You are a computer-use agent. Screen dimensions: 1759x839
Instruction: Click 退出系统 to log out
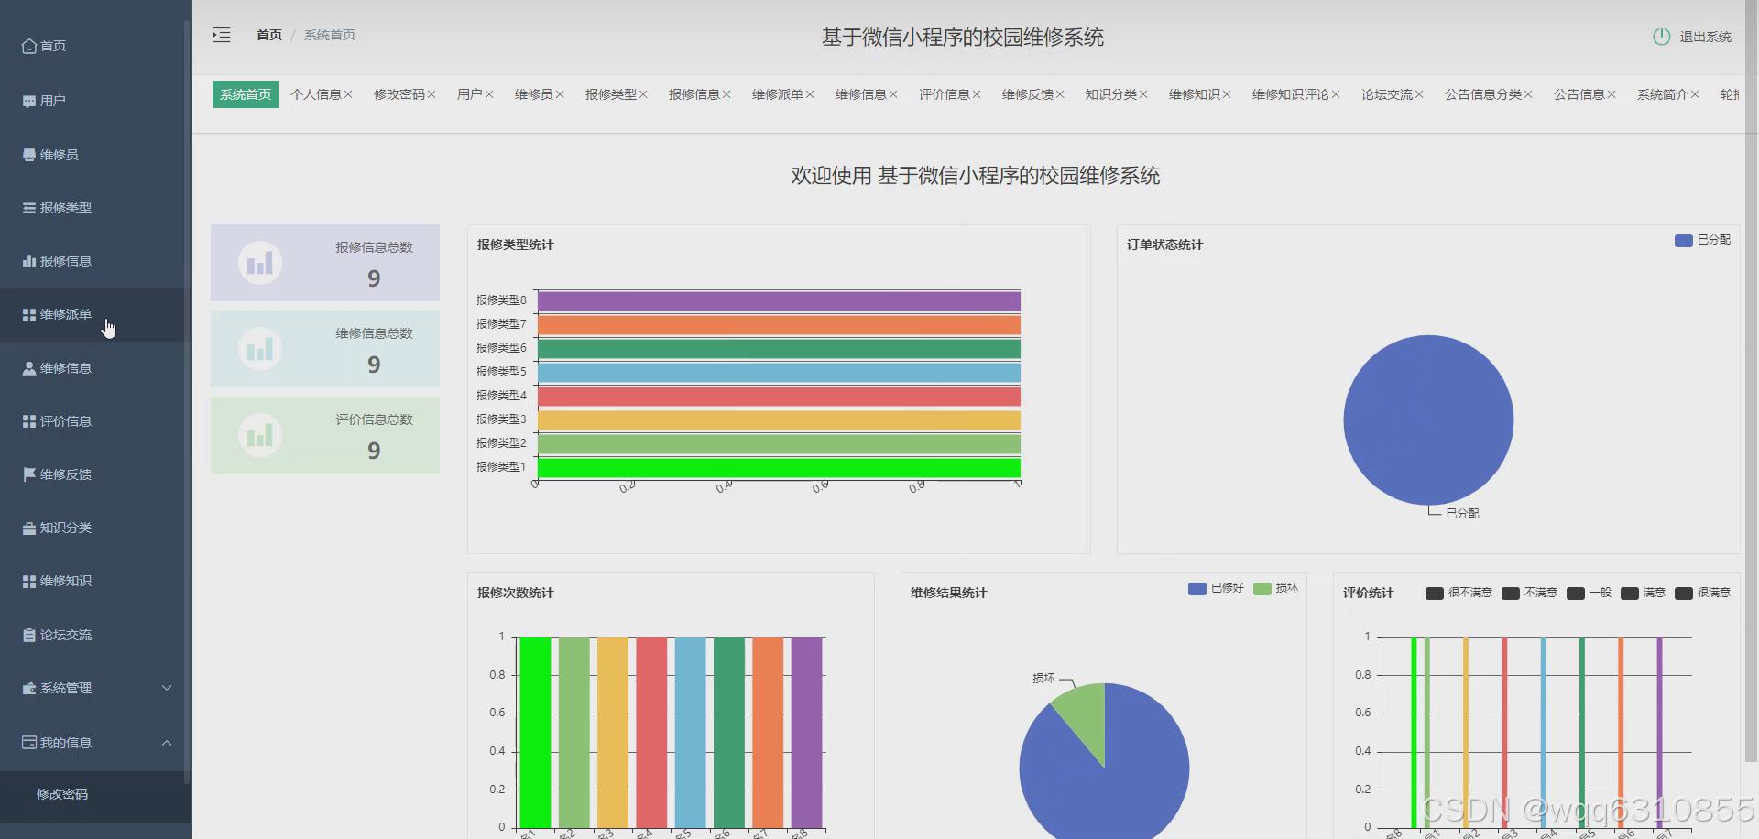1705,37
